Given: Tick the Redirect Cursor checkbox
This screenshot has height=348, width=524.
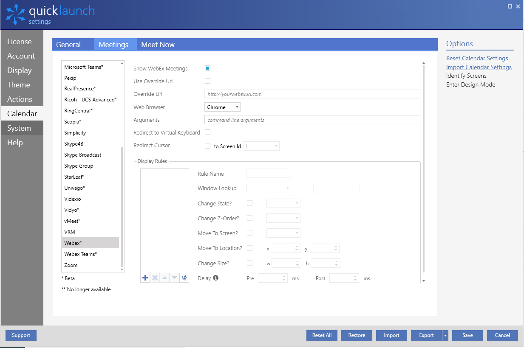Looking at the screenshot, I should click(207, 146).
